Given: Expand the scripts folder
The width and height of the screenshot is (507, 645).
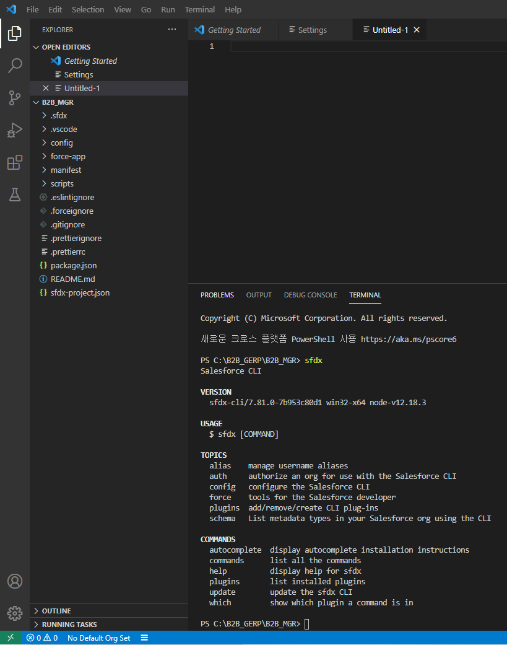Looking at the screenshot, I should (44, 183).
